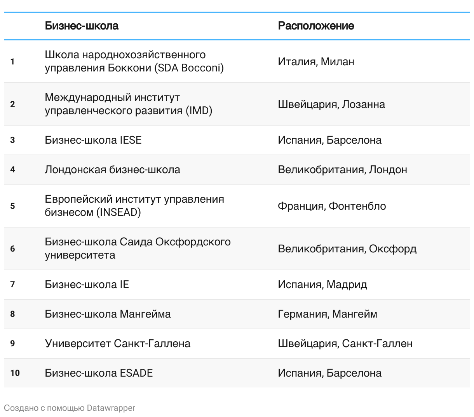Screen dimensions: 474x417
Task: Click the Италия, Милан location cell
Action: [316, 61]
